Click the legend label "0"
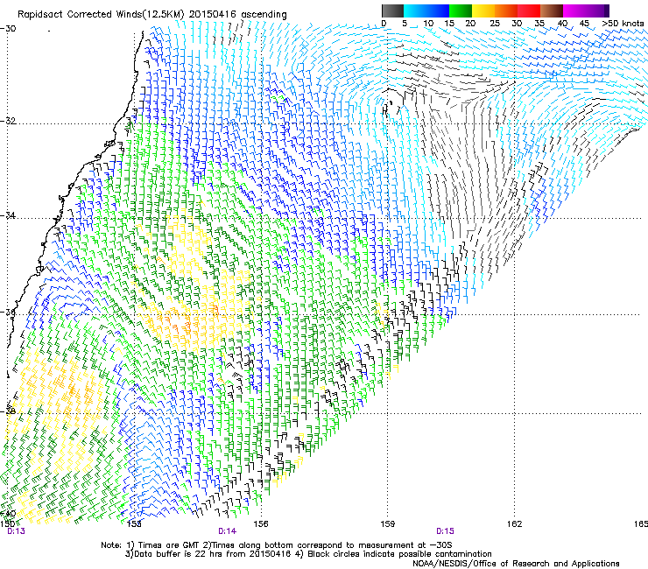Image resolution: width=648 pixels, height=569 pixels. coord(384,24)
